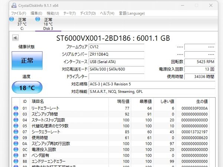Open the 機能(U) menu
223x167 pixels.
pos(53,13)
